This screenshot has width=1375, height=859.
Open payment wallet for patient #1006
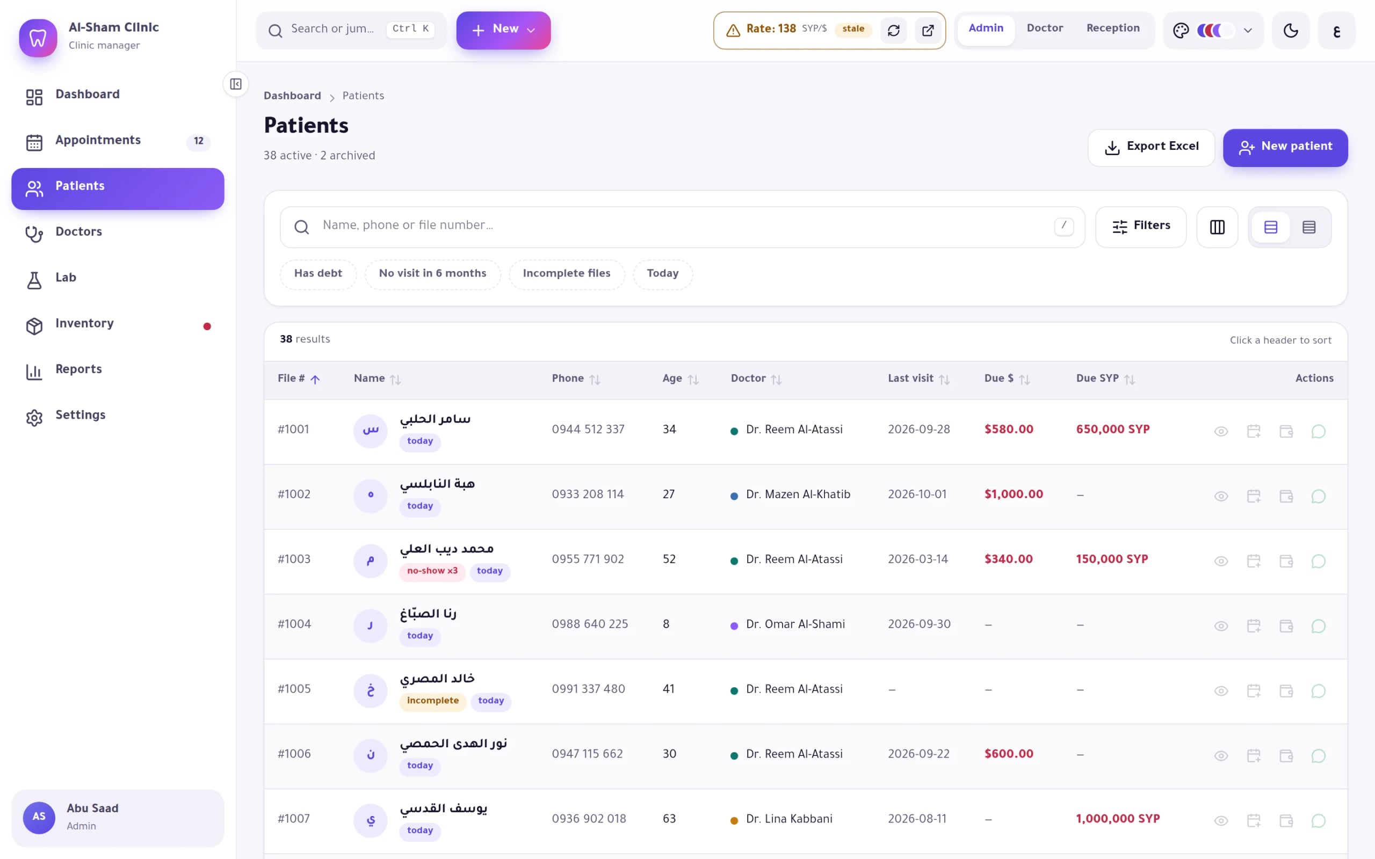[1286, 755]
